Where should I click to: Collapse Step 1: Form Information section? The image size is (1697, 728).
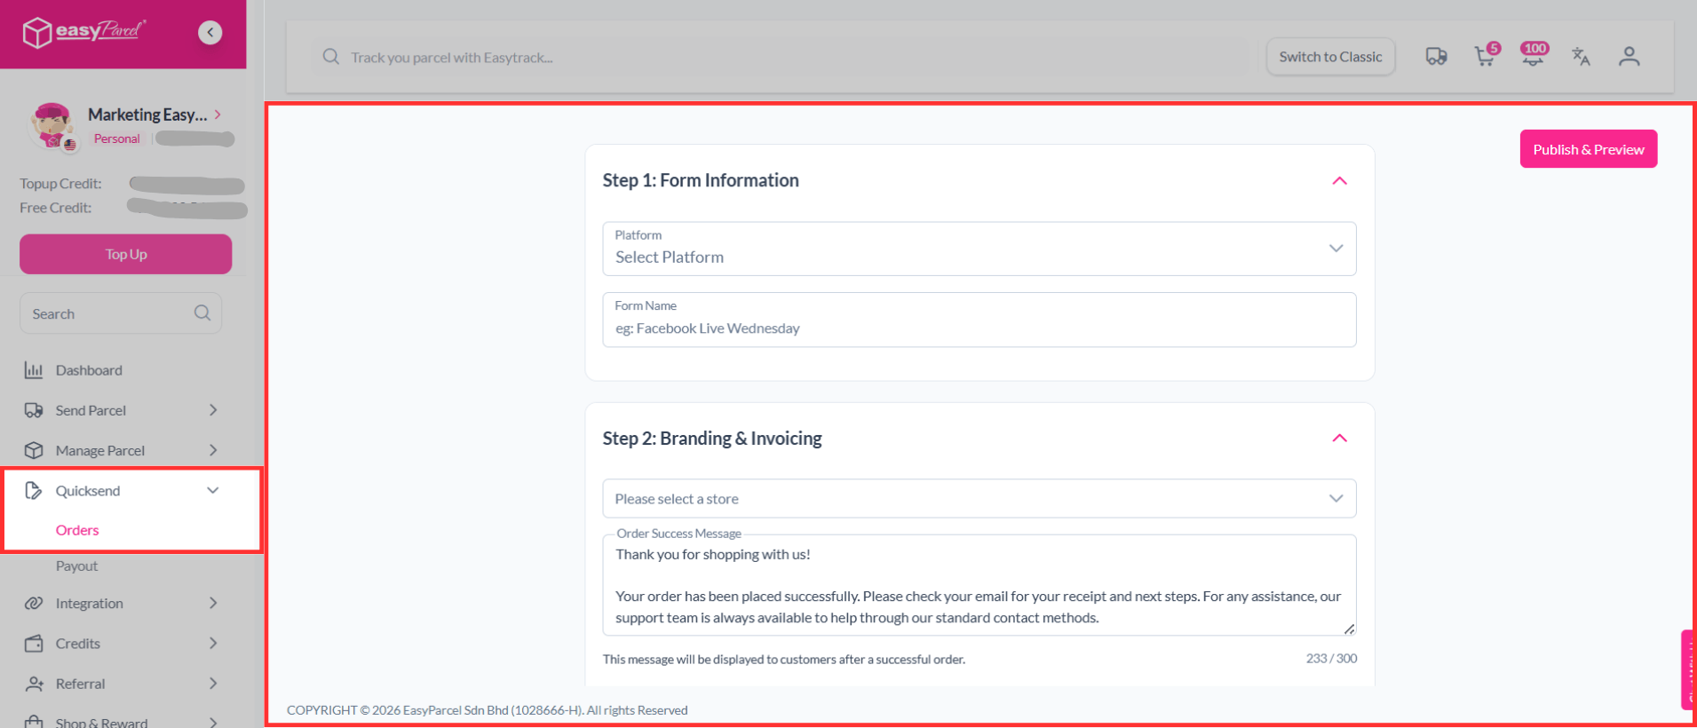(1339, 181)
